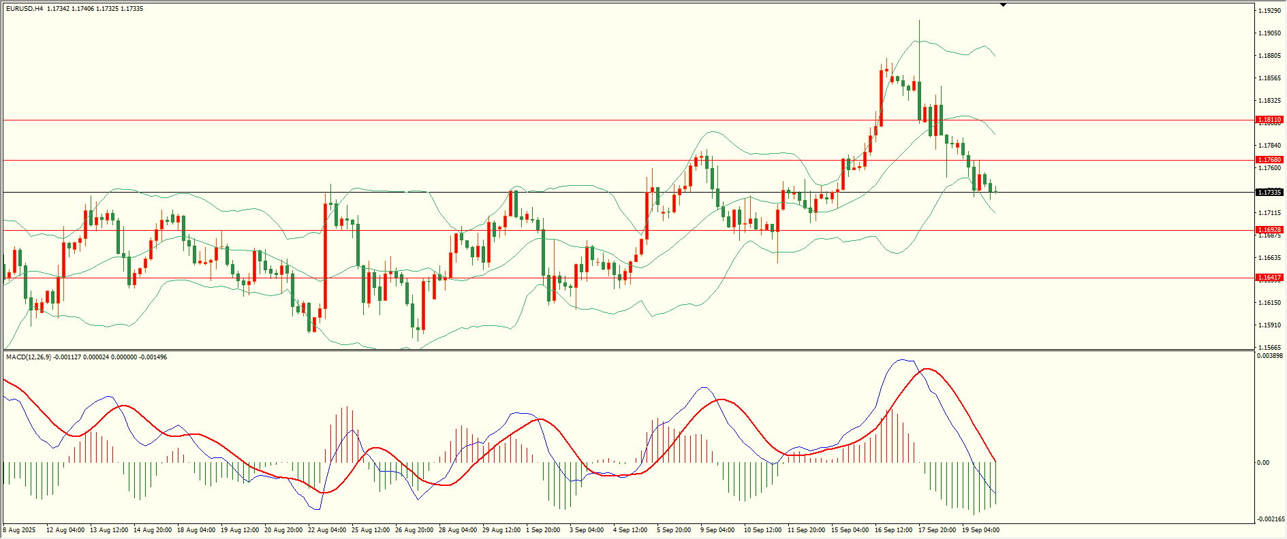Click the 5 Sep 20:00 time label
Image resolution: width=1287 pixels, height=539 pixels.
[x=674, y=530]
